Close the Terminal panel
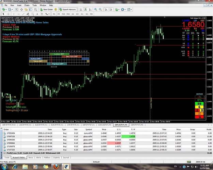 (x=1, y=128)
